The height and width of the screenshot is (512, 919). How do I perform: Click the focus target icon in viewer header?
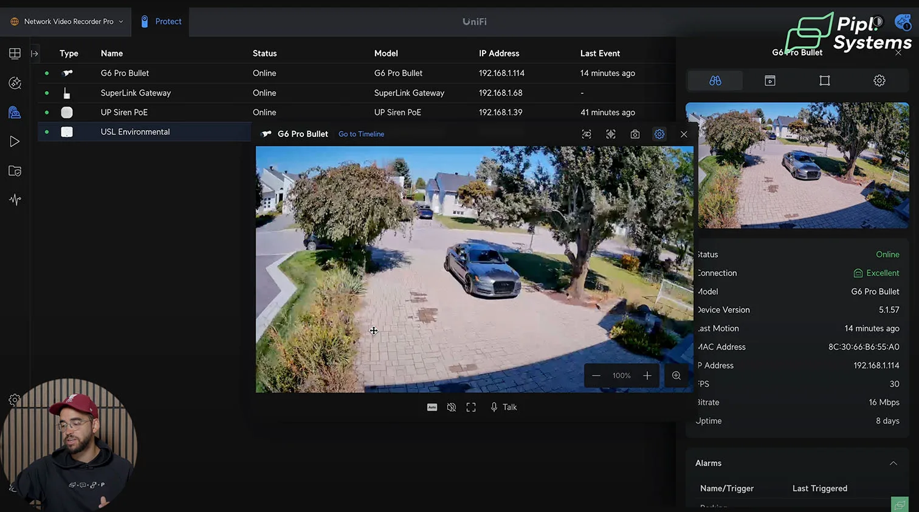pos(611,134)
